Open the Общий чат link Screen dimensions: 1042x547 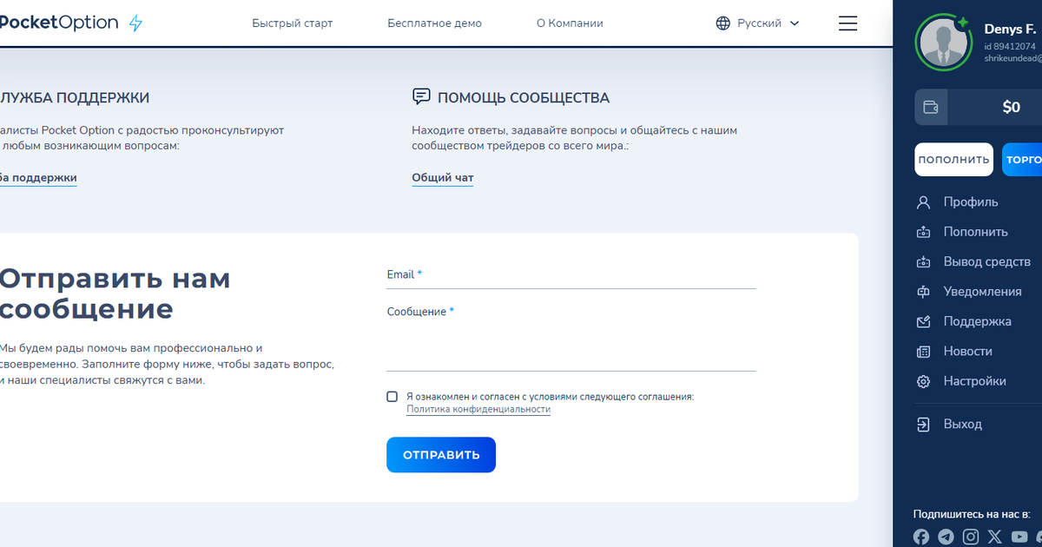[443, 178]
